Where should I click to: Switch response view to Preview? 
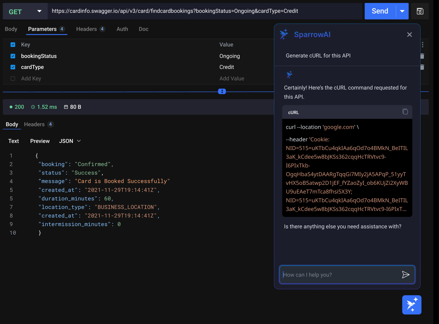[40, 141]
